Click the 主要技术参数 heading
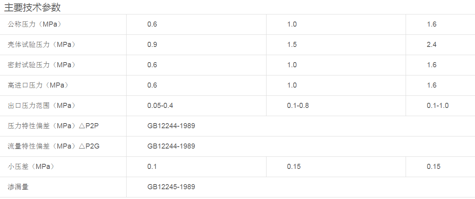Image resolution: width=475 pixels, height=199 pixels. coord(33,7)
